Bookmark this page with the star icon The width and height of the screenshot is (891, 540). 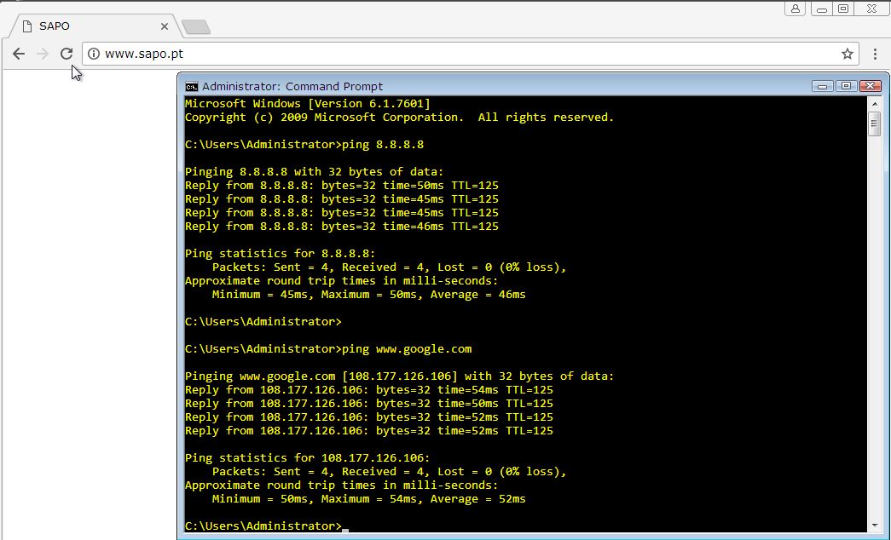tap(847, 54)
